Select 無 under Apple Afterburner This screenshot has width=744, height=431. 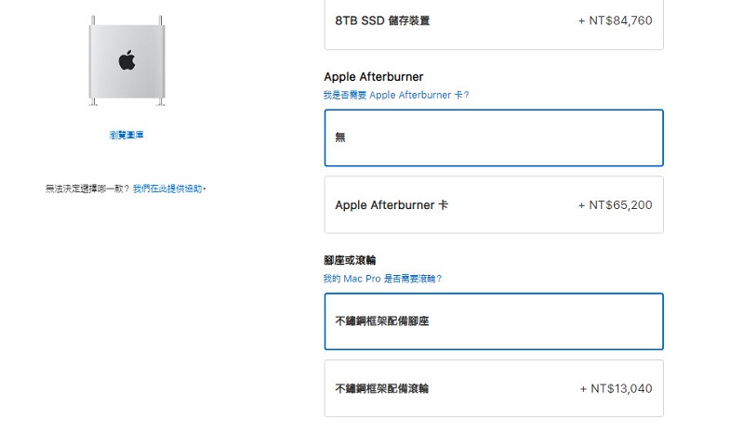click(x=494, y=137)
